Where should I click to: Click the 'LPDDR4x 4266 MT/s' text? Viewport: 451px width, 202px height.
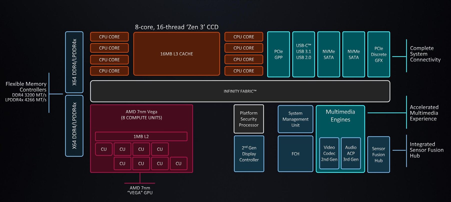(26, 100)
